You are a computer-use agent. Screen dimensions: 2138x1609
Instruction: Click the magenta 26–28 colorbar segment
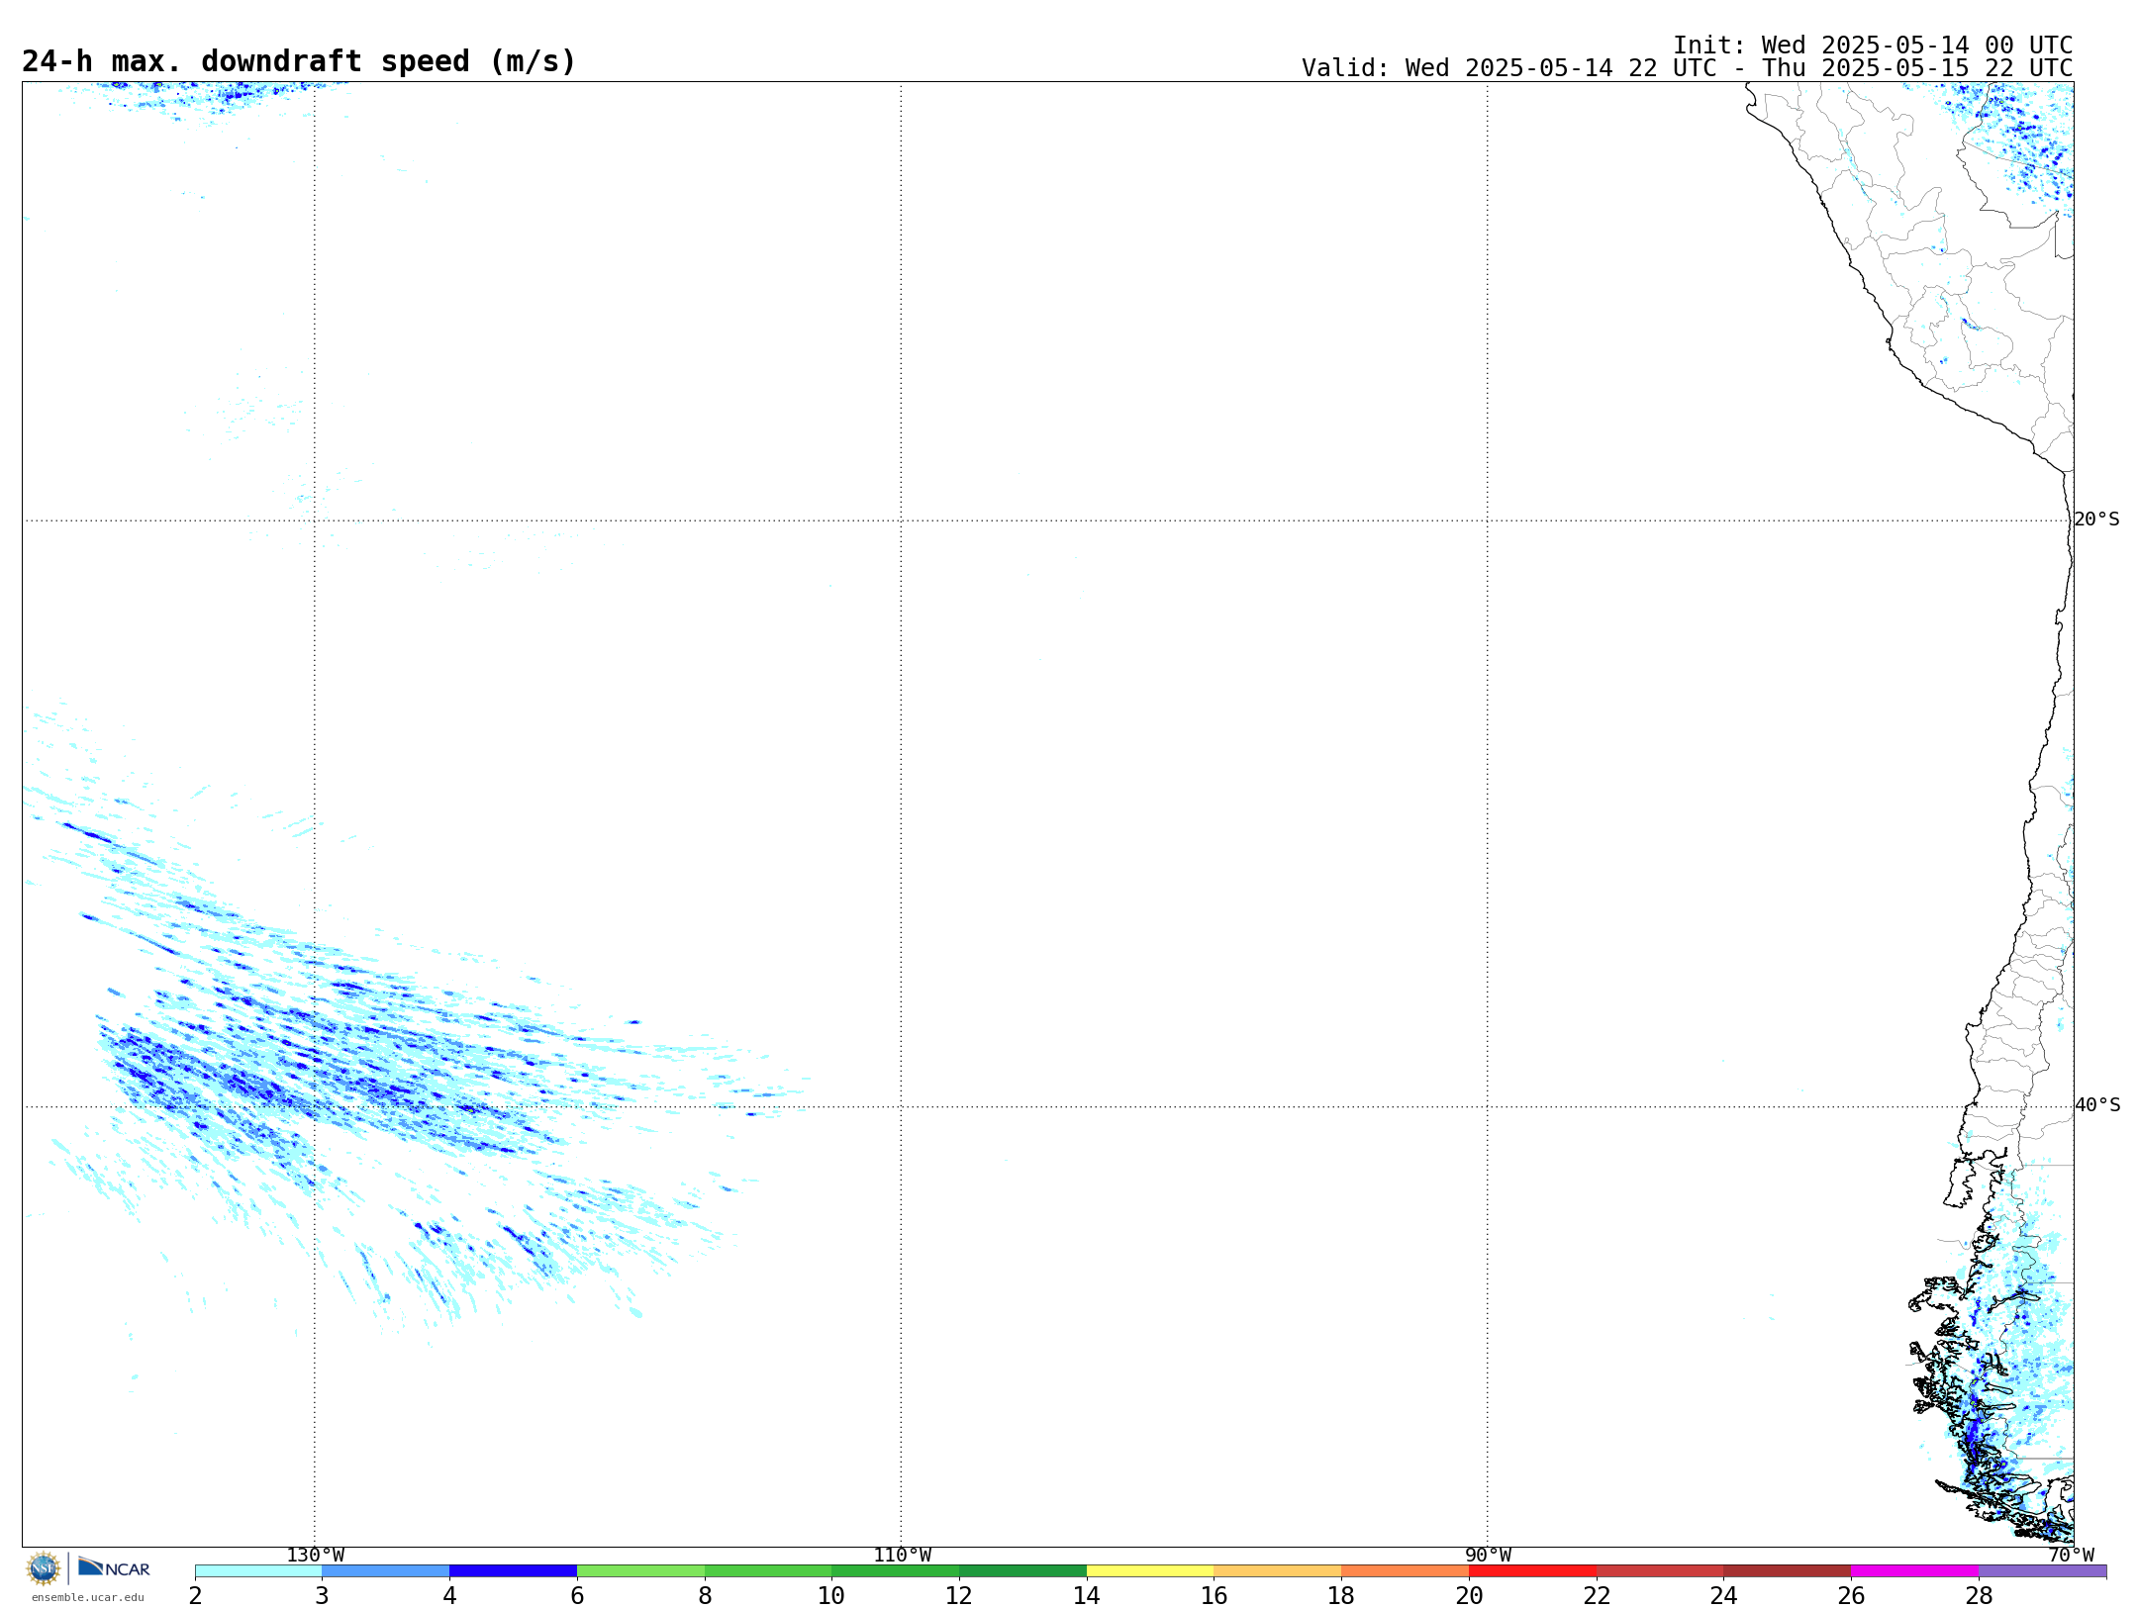(x=1915, y=1571)
